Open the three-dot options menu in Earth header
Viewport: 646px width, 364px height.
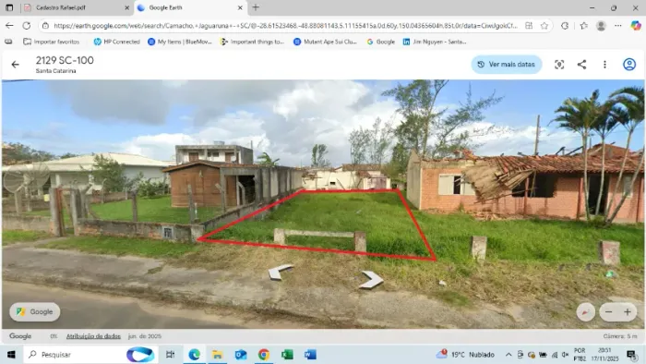604,65
